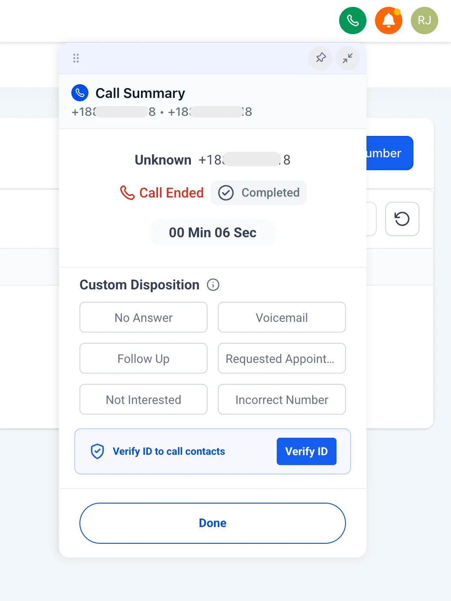Click the Verify ID shield icon

tap(97, 451)
